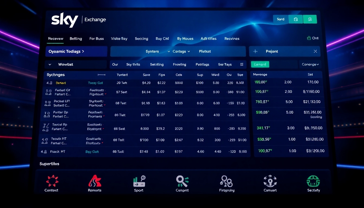Click the green 750,87 value
Viewport: 364px width, 208px height.
(262, 102)
